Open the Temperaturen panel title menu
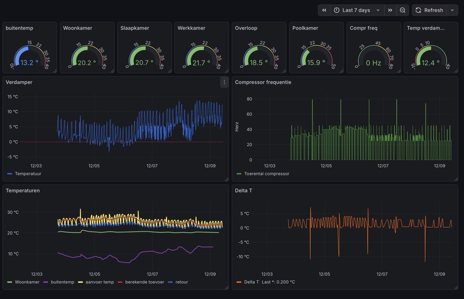Image resolution: width=464 pixels, height=299 pixels. click(23, 190)
